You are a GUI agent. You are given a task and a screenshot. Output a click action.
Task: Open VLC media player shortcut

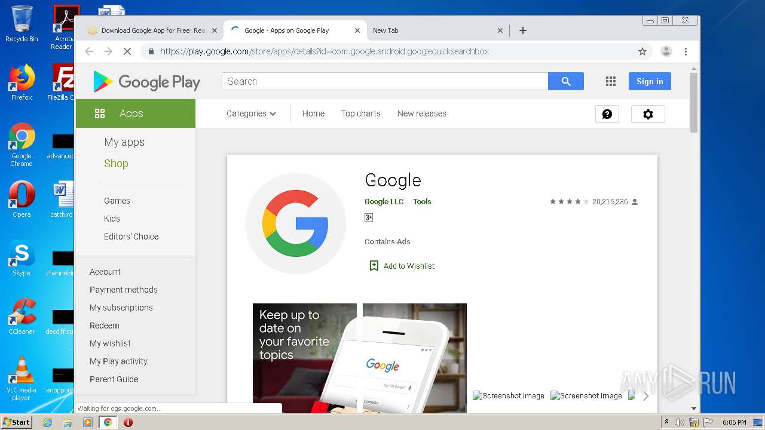pyautogui.click(x=22, y=378)
